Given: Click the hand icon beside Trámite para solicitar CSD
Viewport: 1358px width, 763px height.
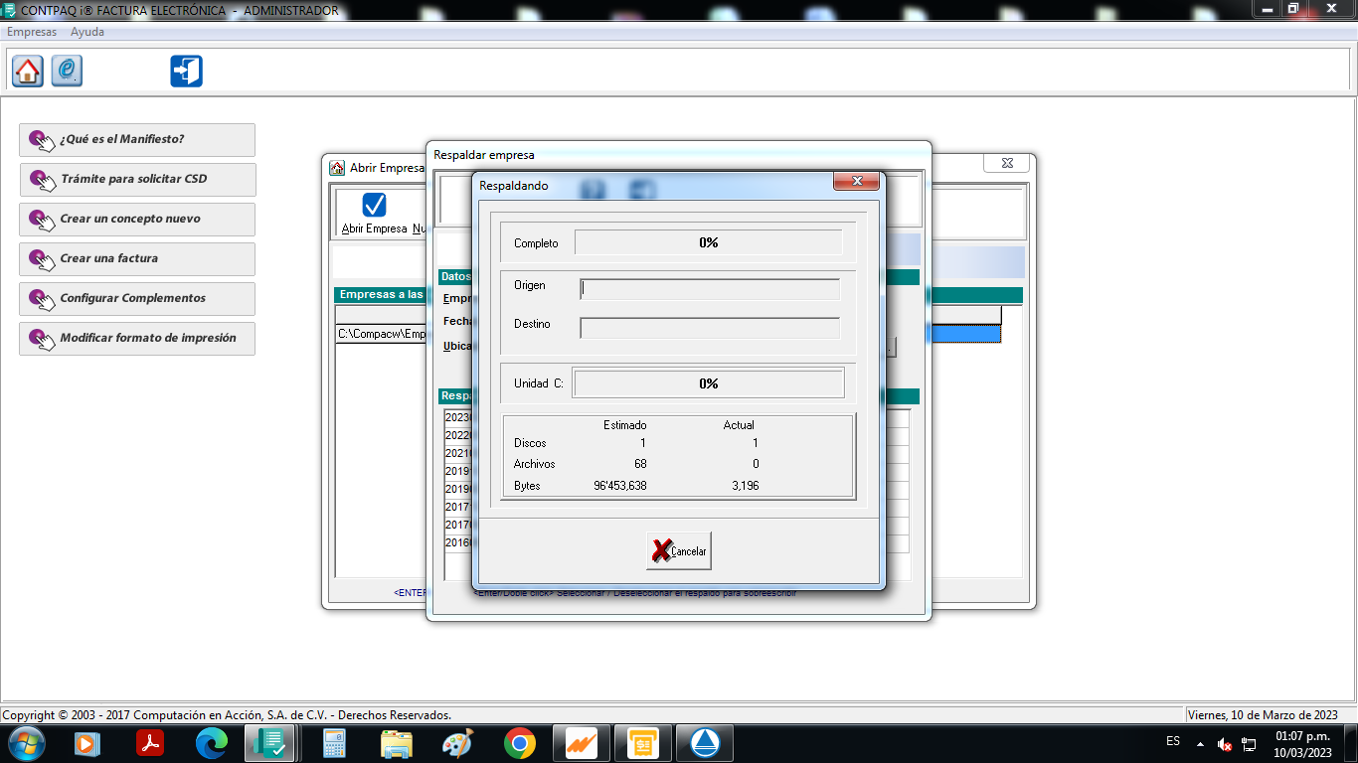Looking at the screenshot, I should click(x=42, y=180).
